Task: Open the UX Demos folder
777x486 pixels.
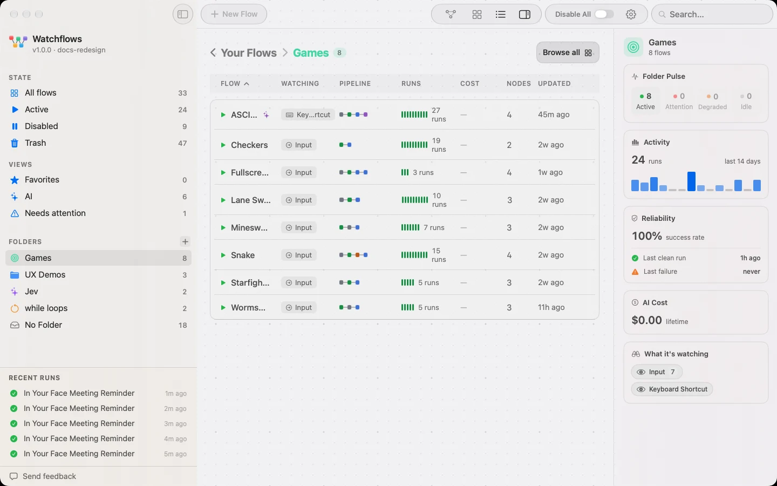Action: pyautogui.click(x=98, y=275)
